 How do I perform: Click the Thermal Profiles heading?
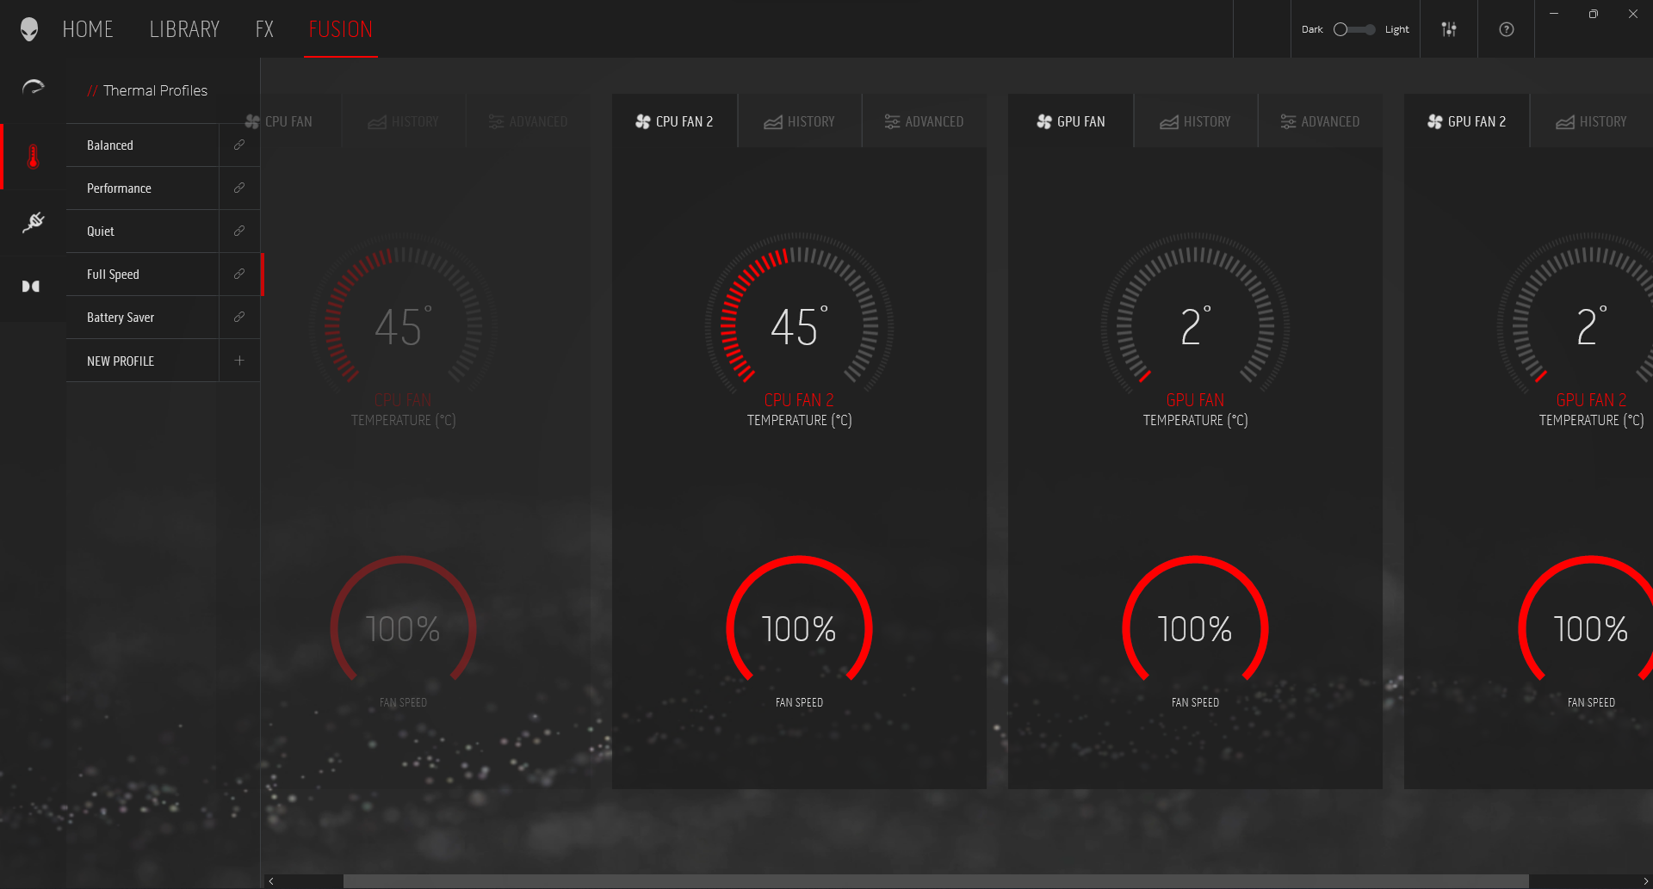pos(155,90)
